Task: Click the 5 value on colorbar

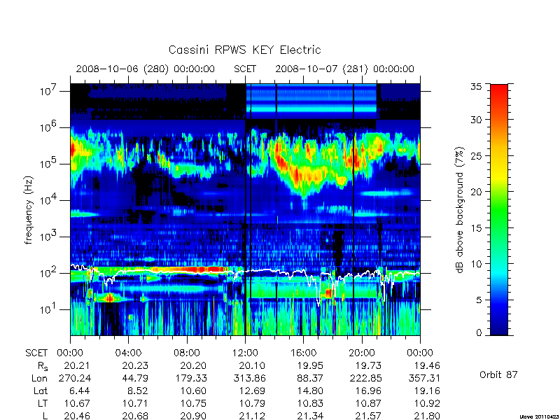Action: [479, 300]
